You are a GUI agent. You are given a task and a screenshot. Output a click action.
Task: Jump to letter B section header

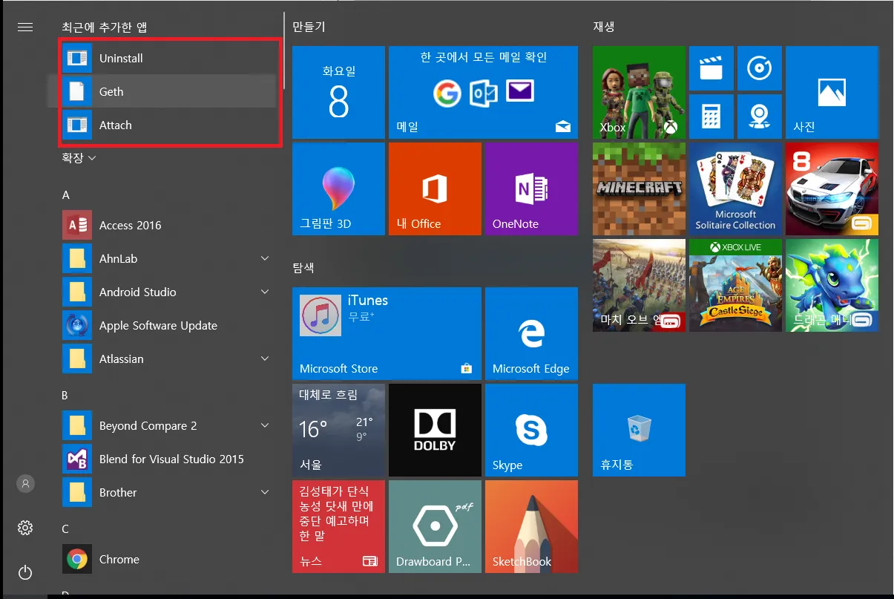pos(65,396)
